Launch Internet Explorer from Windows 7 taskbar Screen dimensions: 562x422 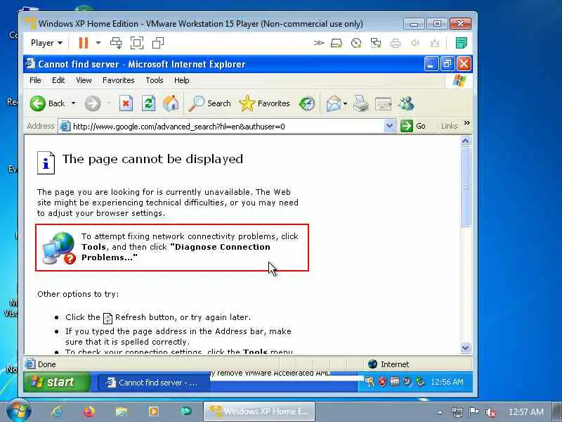pyautogui.click(x=57, y=411)
